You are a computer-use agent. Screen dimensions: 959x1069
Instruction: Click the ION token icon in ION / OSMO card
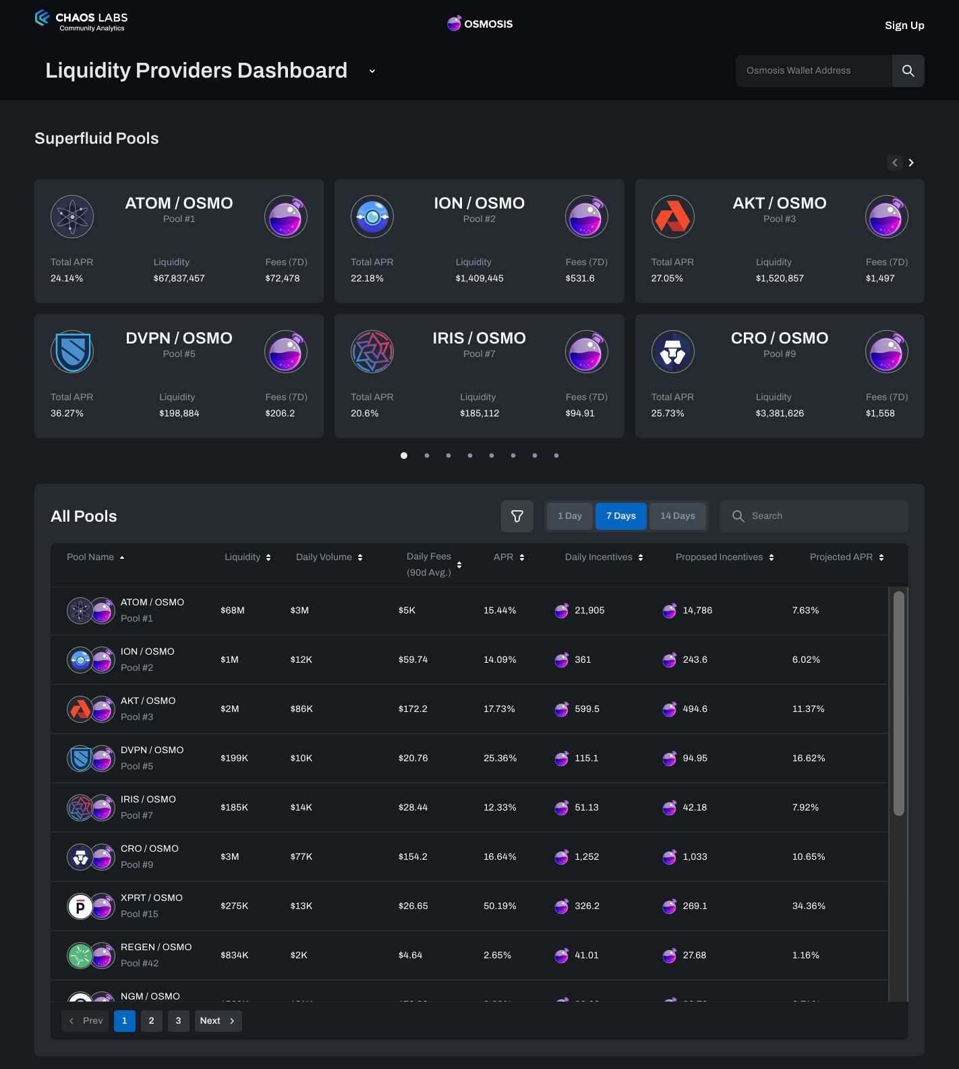click(372, 217)
